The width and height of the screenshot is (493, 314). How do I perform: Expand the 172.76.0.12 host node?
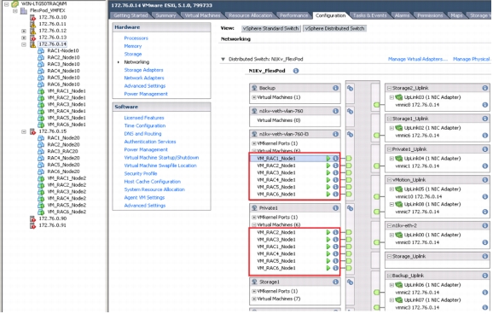[x=24, y=31]
